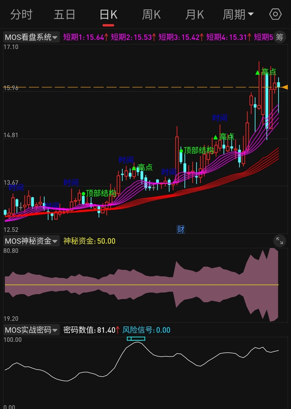Tap the 短期3: 15.42 value
Screen dimensions: 291x409
[181, 37]
